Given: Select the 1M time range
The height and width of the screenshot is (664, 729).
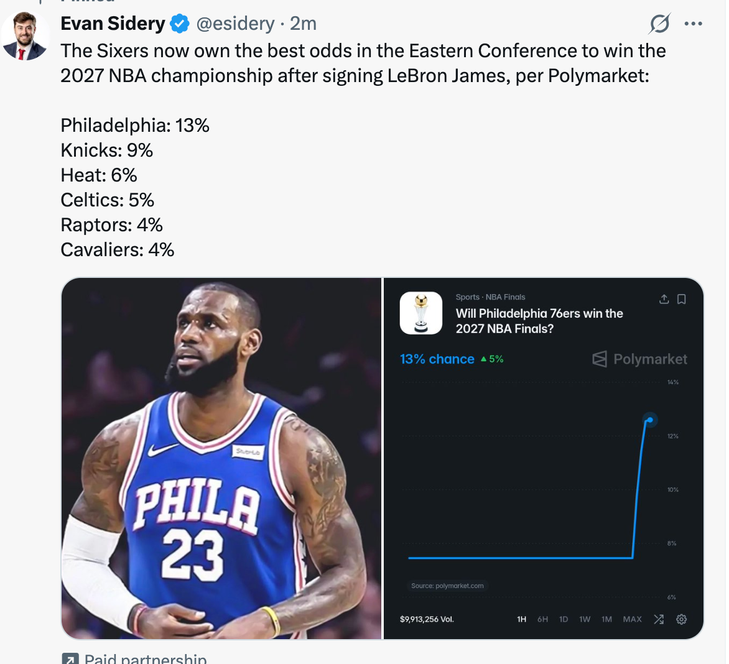Looking at the screenshot, I should tap(606, 619).
